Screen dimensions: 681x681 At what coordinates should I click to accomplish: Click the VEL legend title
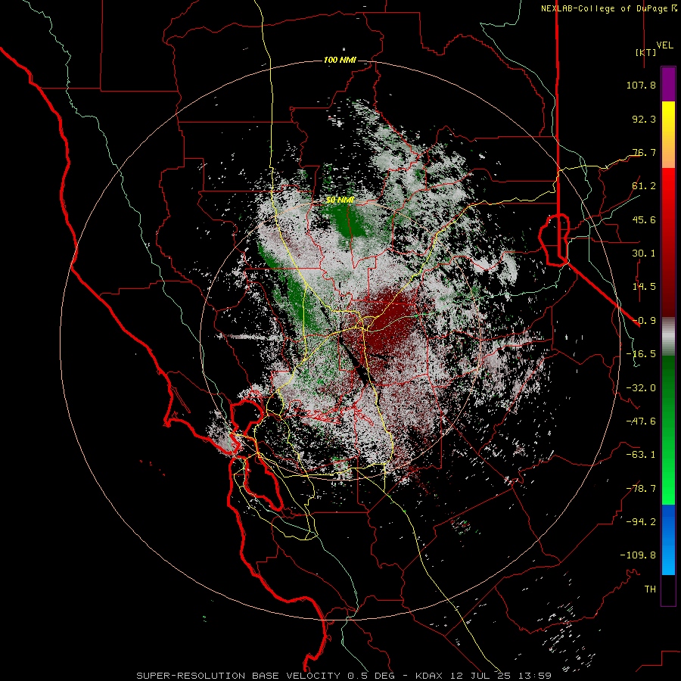click(x=665, y=45)
